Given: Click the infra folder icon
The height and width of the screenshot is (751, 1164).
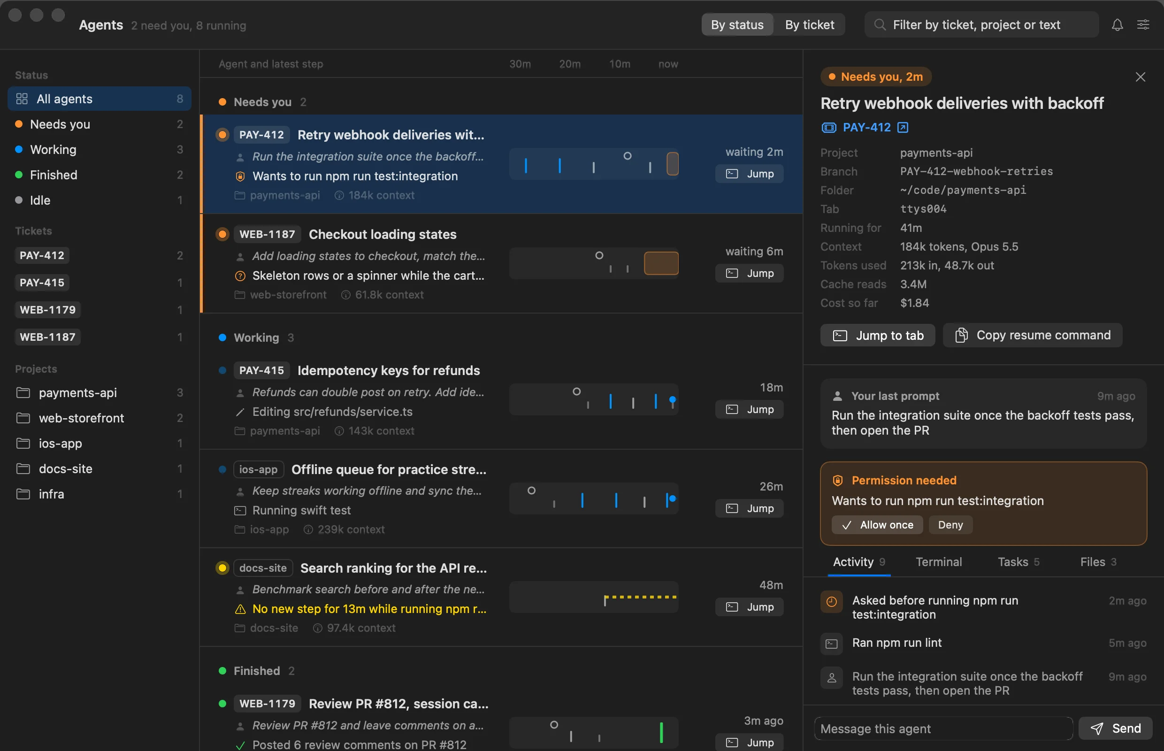Looking at the screenshot, I should (23, 494).
